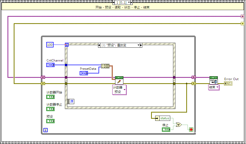The image size is (246, 144).
Task: Select the loop iteration terminal 'i'
Action: pyautogui.click(x=46, y=130)
